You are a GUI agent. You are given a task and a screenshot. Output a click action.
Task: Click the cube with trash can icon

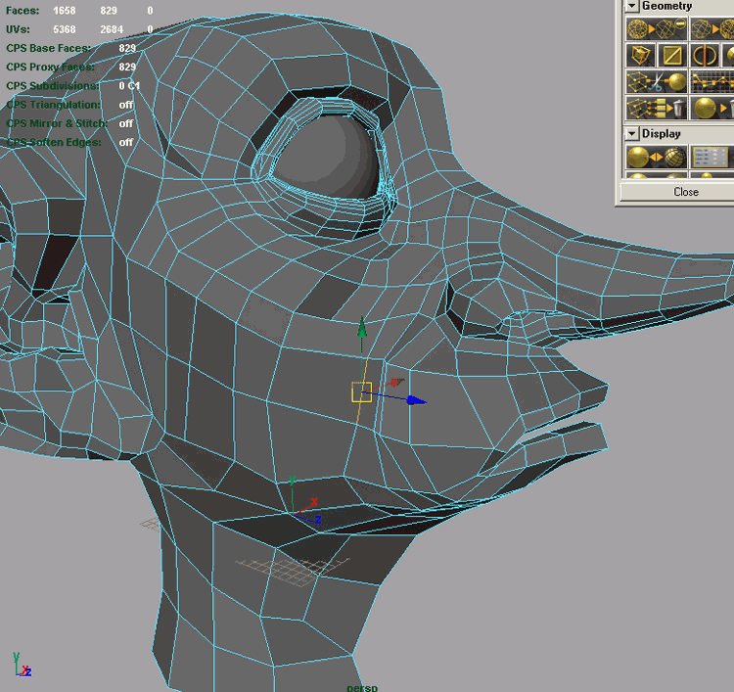coord(657,108)
